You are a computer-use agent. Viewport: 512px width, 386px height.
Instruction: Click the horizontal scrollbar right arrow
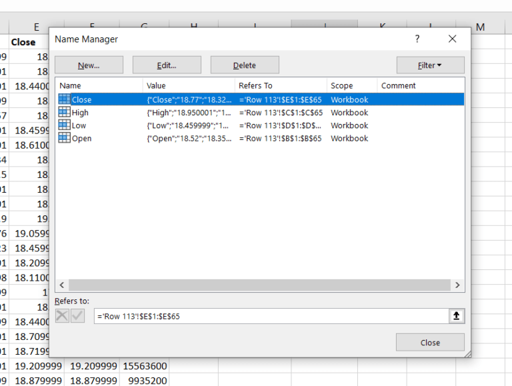[457, 285]
